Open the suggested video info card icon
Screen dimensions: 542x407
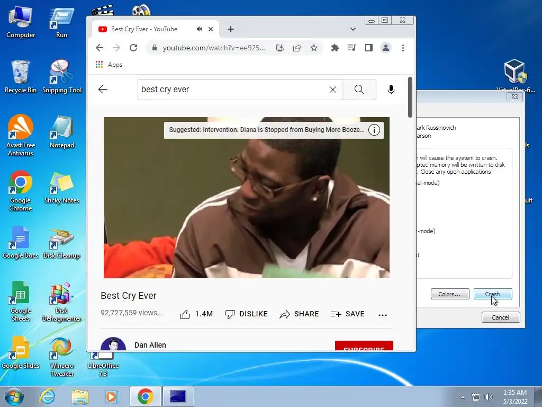[374, 130]
